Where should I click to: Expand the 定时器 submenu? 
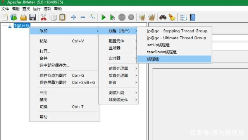118,58
